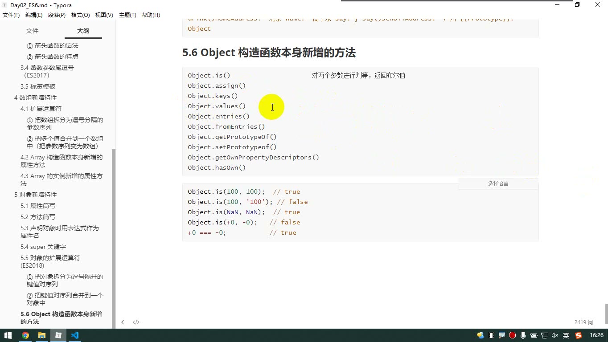This screenshot has height=342, width=608.
Task: Jump to 4.1 扩展运算符 outline entry
Action: click(41, 109)
